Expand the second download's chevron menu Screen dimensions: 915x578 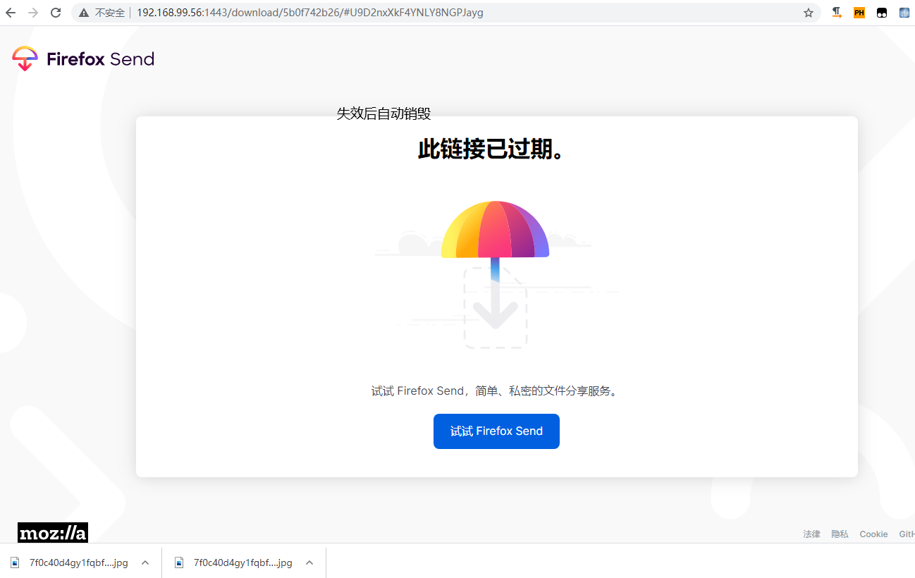tap(309, 562)
